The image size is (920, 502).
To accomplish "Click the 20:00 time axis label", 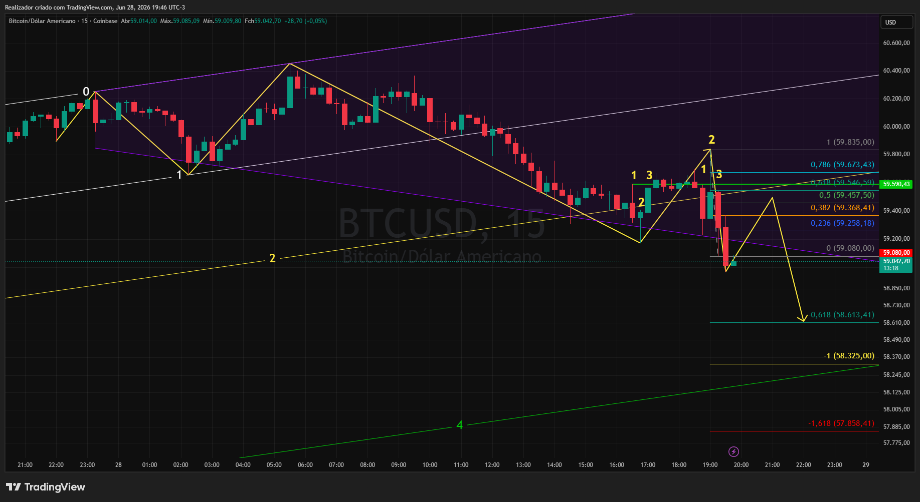I will pos(742,465).
